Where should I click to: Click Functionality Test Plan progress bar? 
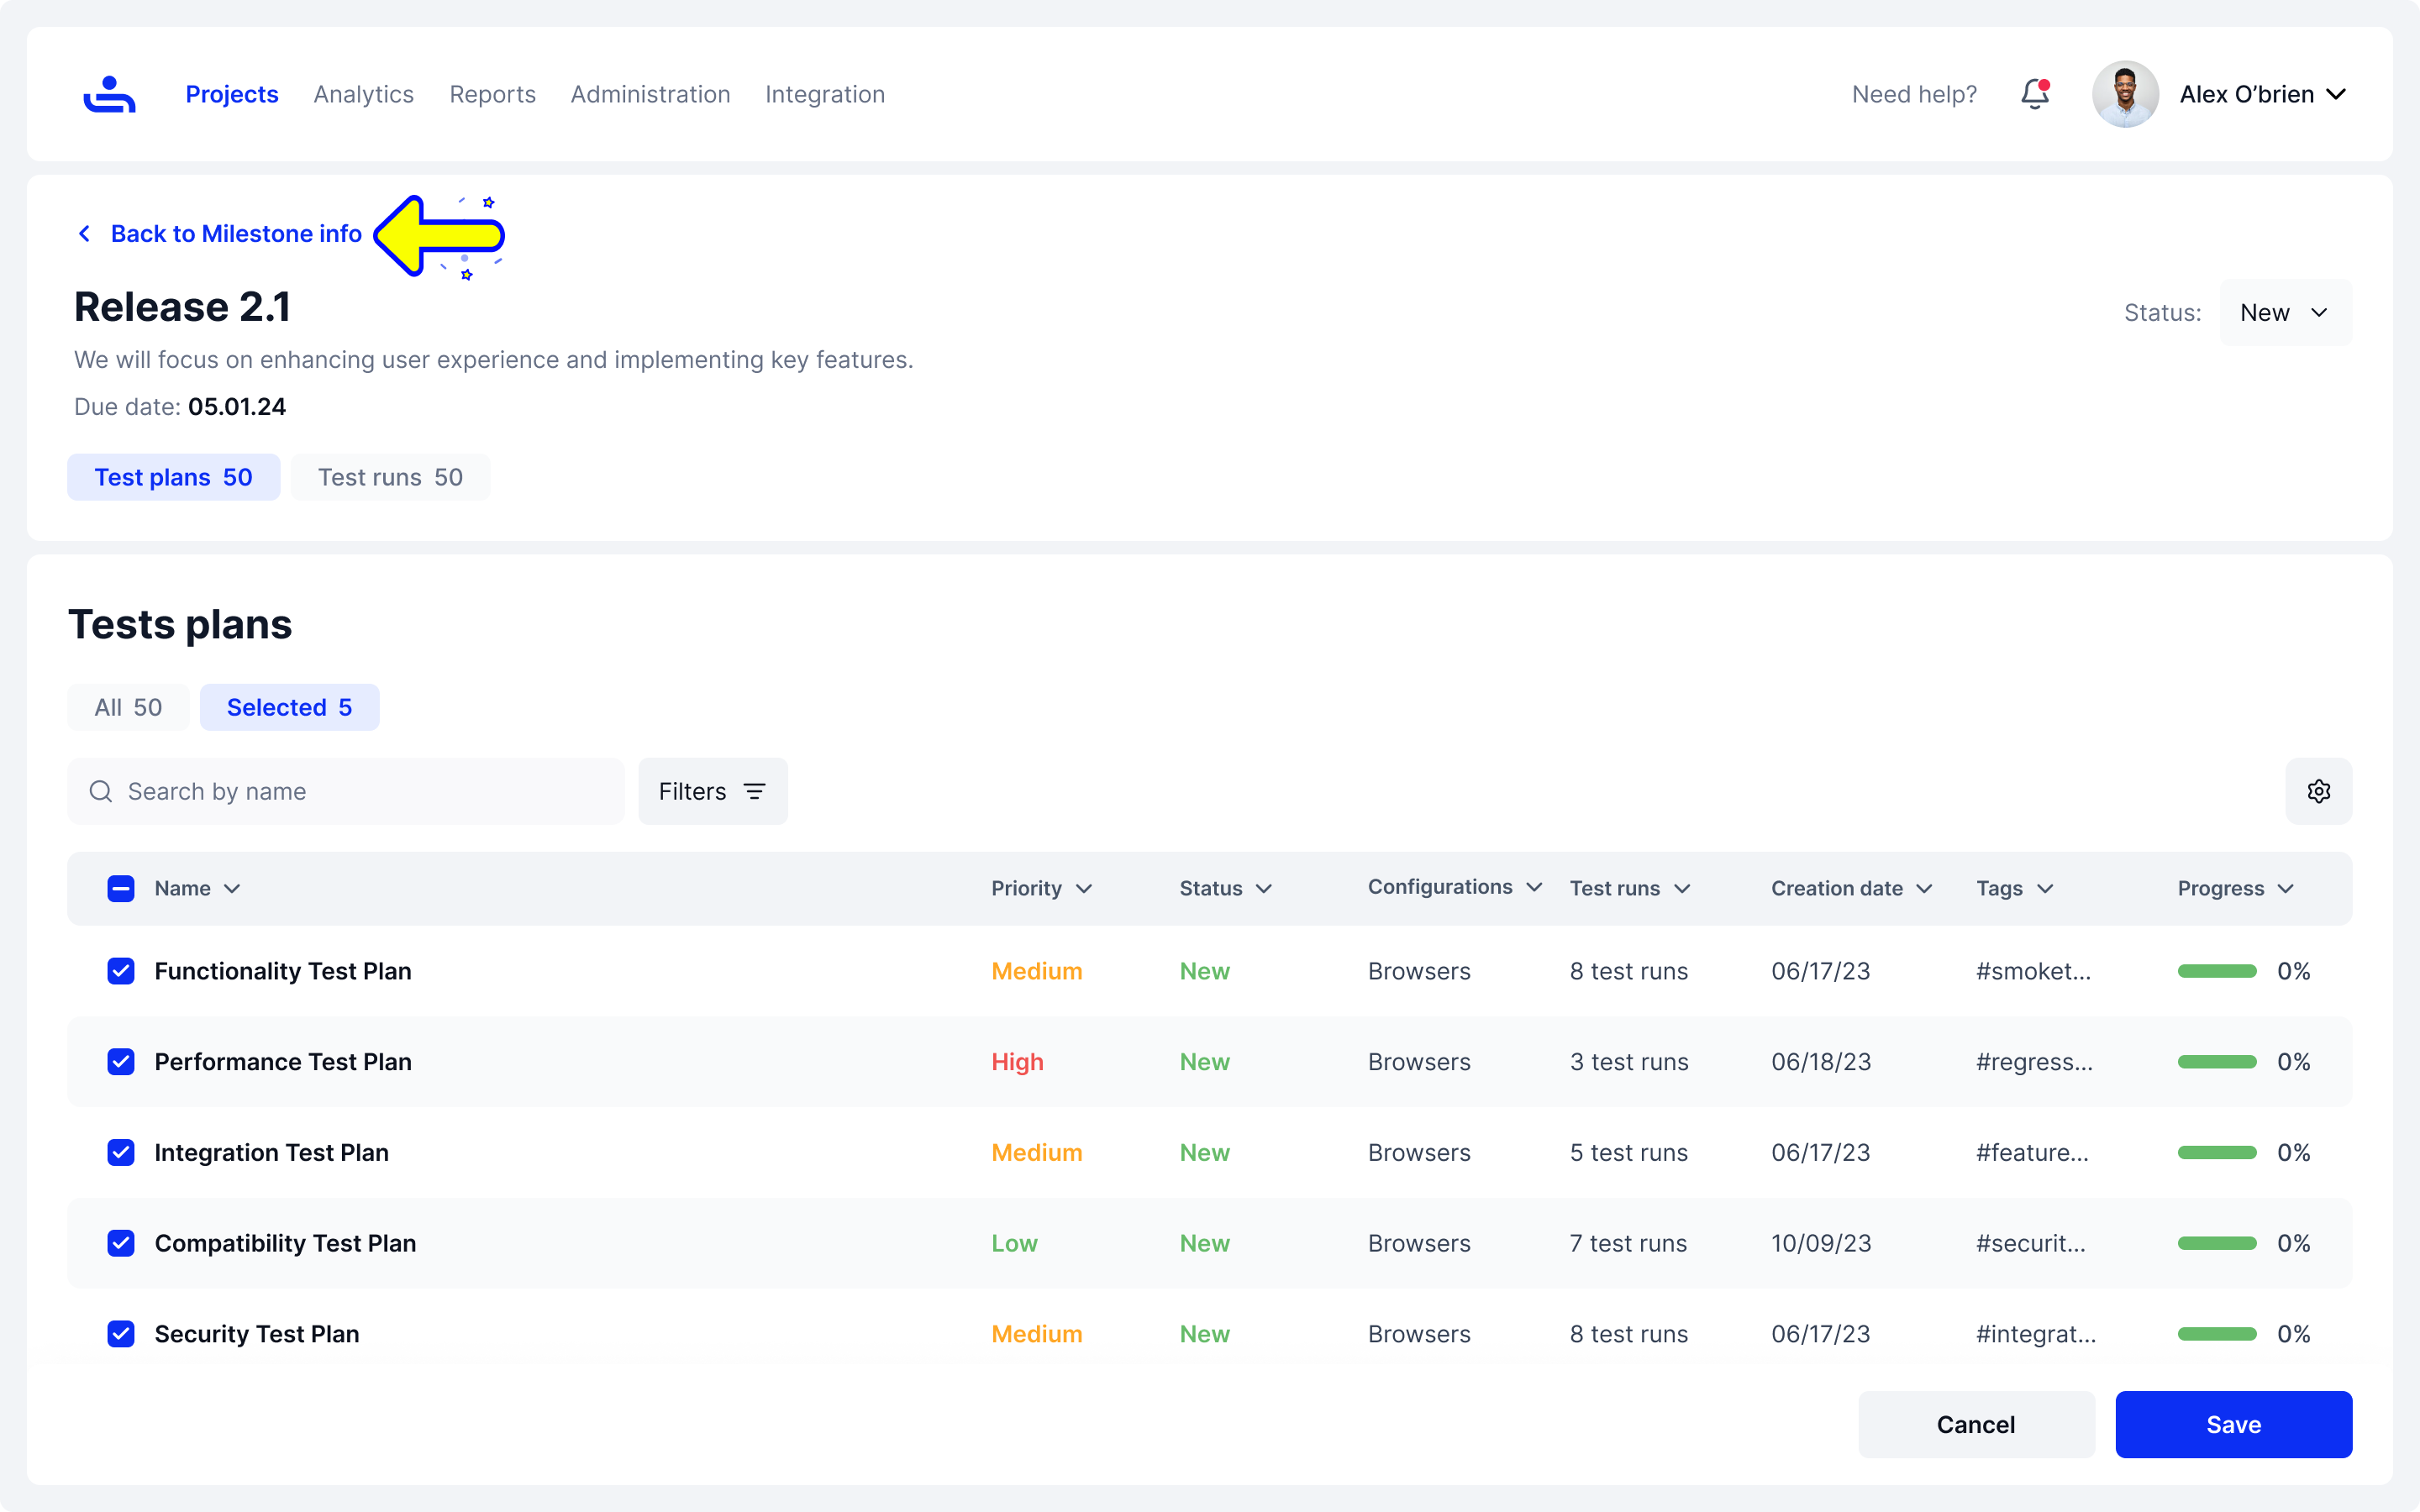point(2217,971)
